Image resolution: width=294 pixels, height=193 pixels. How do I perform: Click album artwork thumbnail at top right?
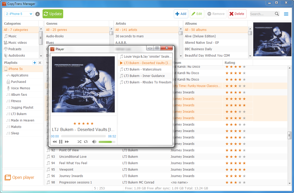(x=272, y=39)
